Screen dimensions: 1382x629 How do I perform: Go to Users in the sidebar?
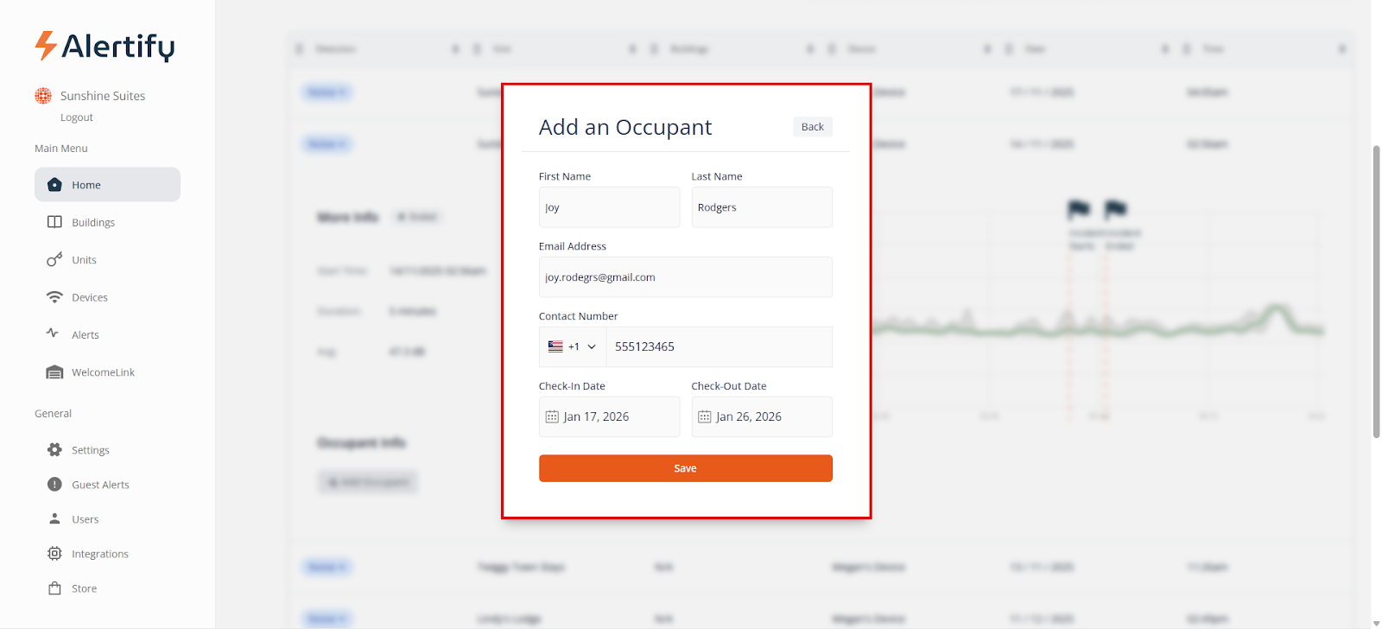(85, 519)
